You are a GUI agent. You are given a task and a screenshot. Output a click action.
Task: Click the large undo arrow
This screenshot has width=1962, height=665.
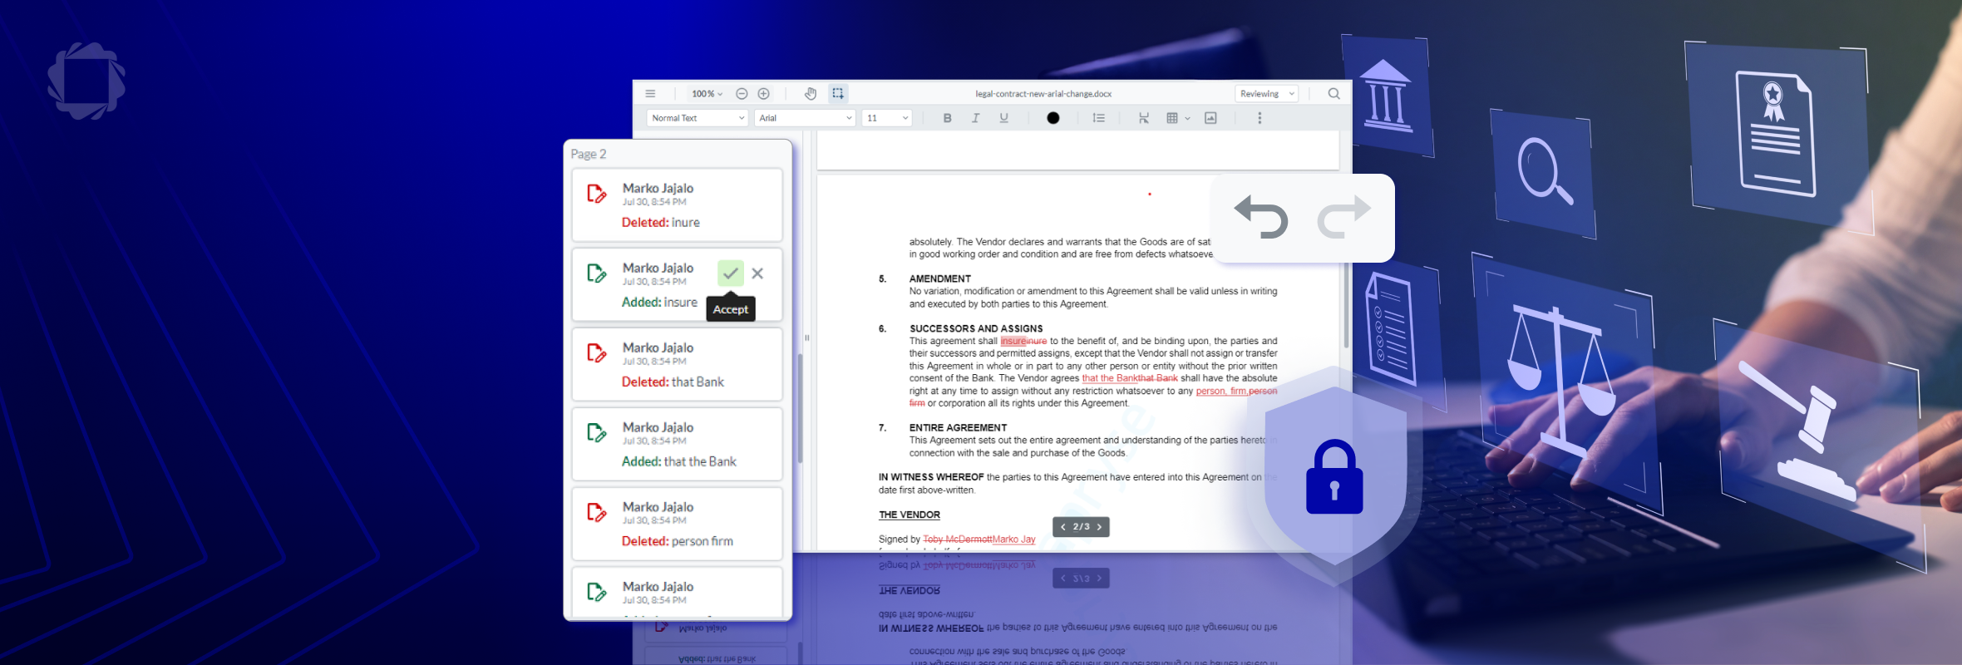tap(1261, 217)
